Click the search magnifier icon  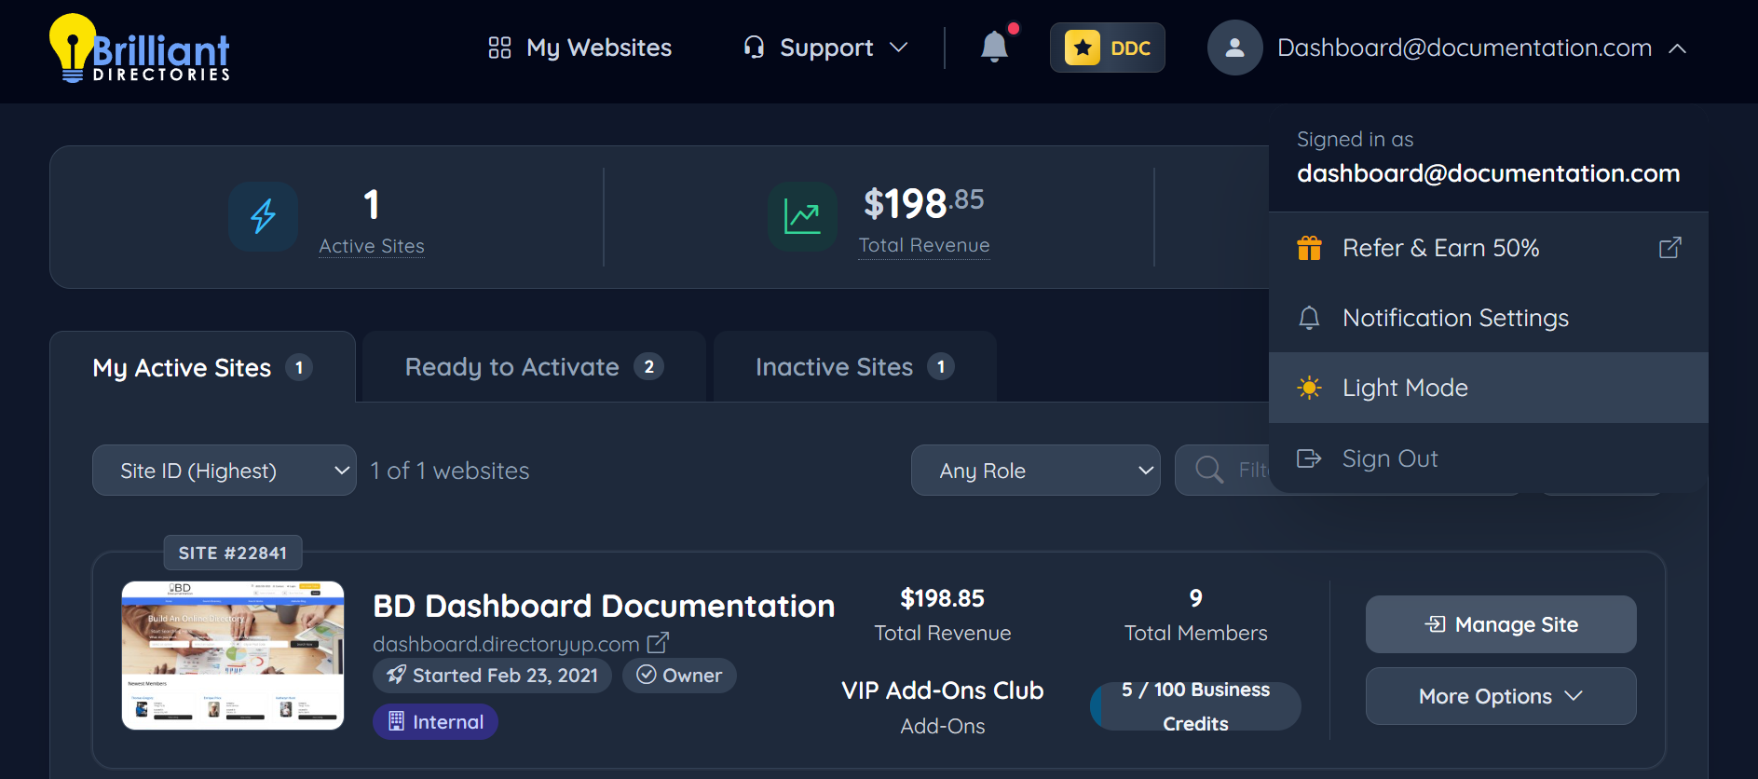[x=1209, y=470]
